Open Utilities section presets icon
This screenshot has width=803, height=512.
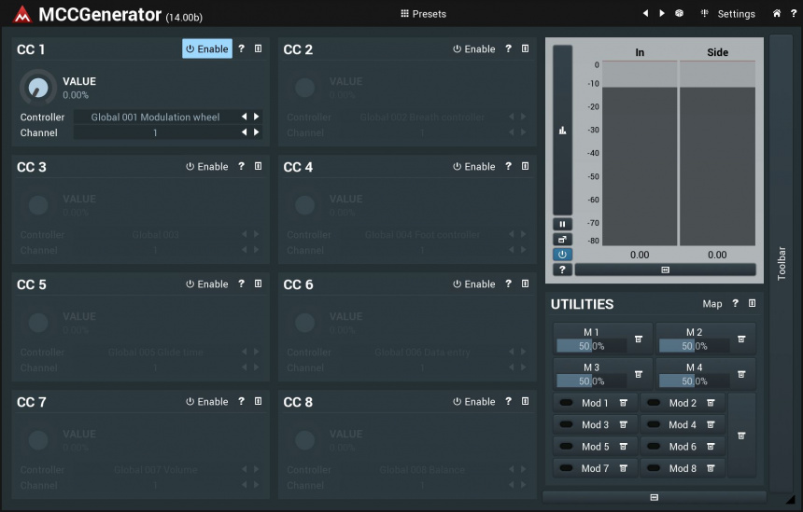click(x=752, y=303)
